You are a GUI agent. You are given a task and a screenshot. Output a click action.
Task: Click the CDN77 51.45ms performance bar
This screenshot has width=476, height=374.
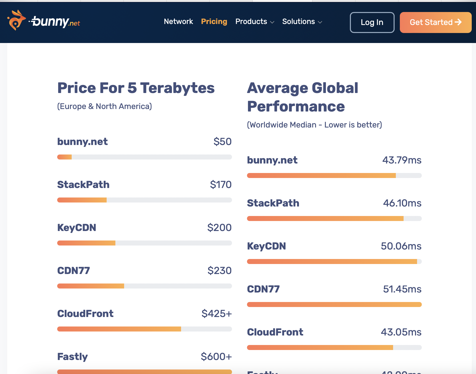pos(334,304)
